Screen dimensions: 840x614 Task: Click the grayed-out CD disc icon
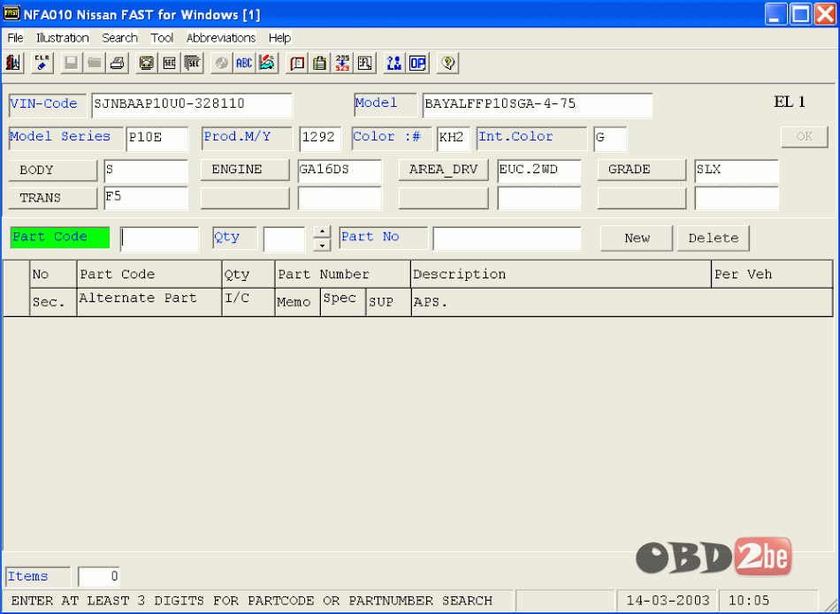click(x=221, y=63)
